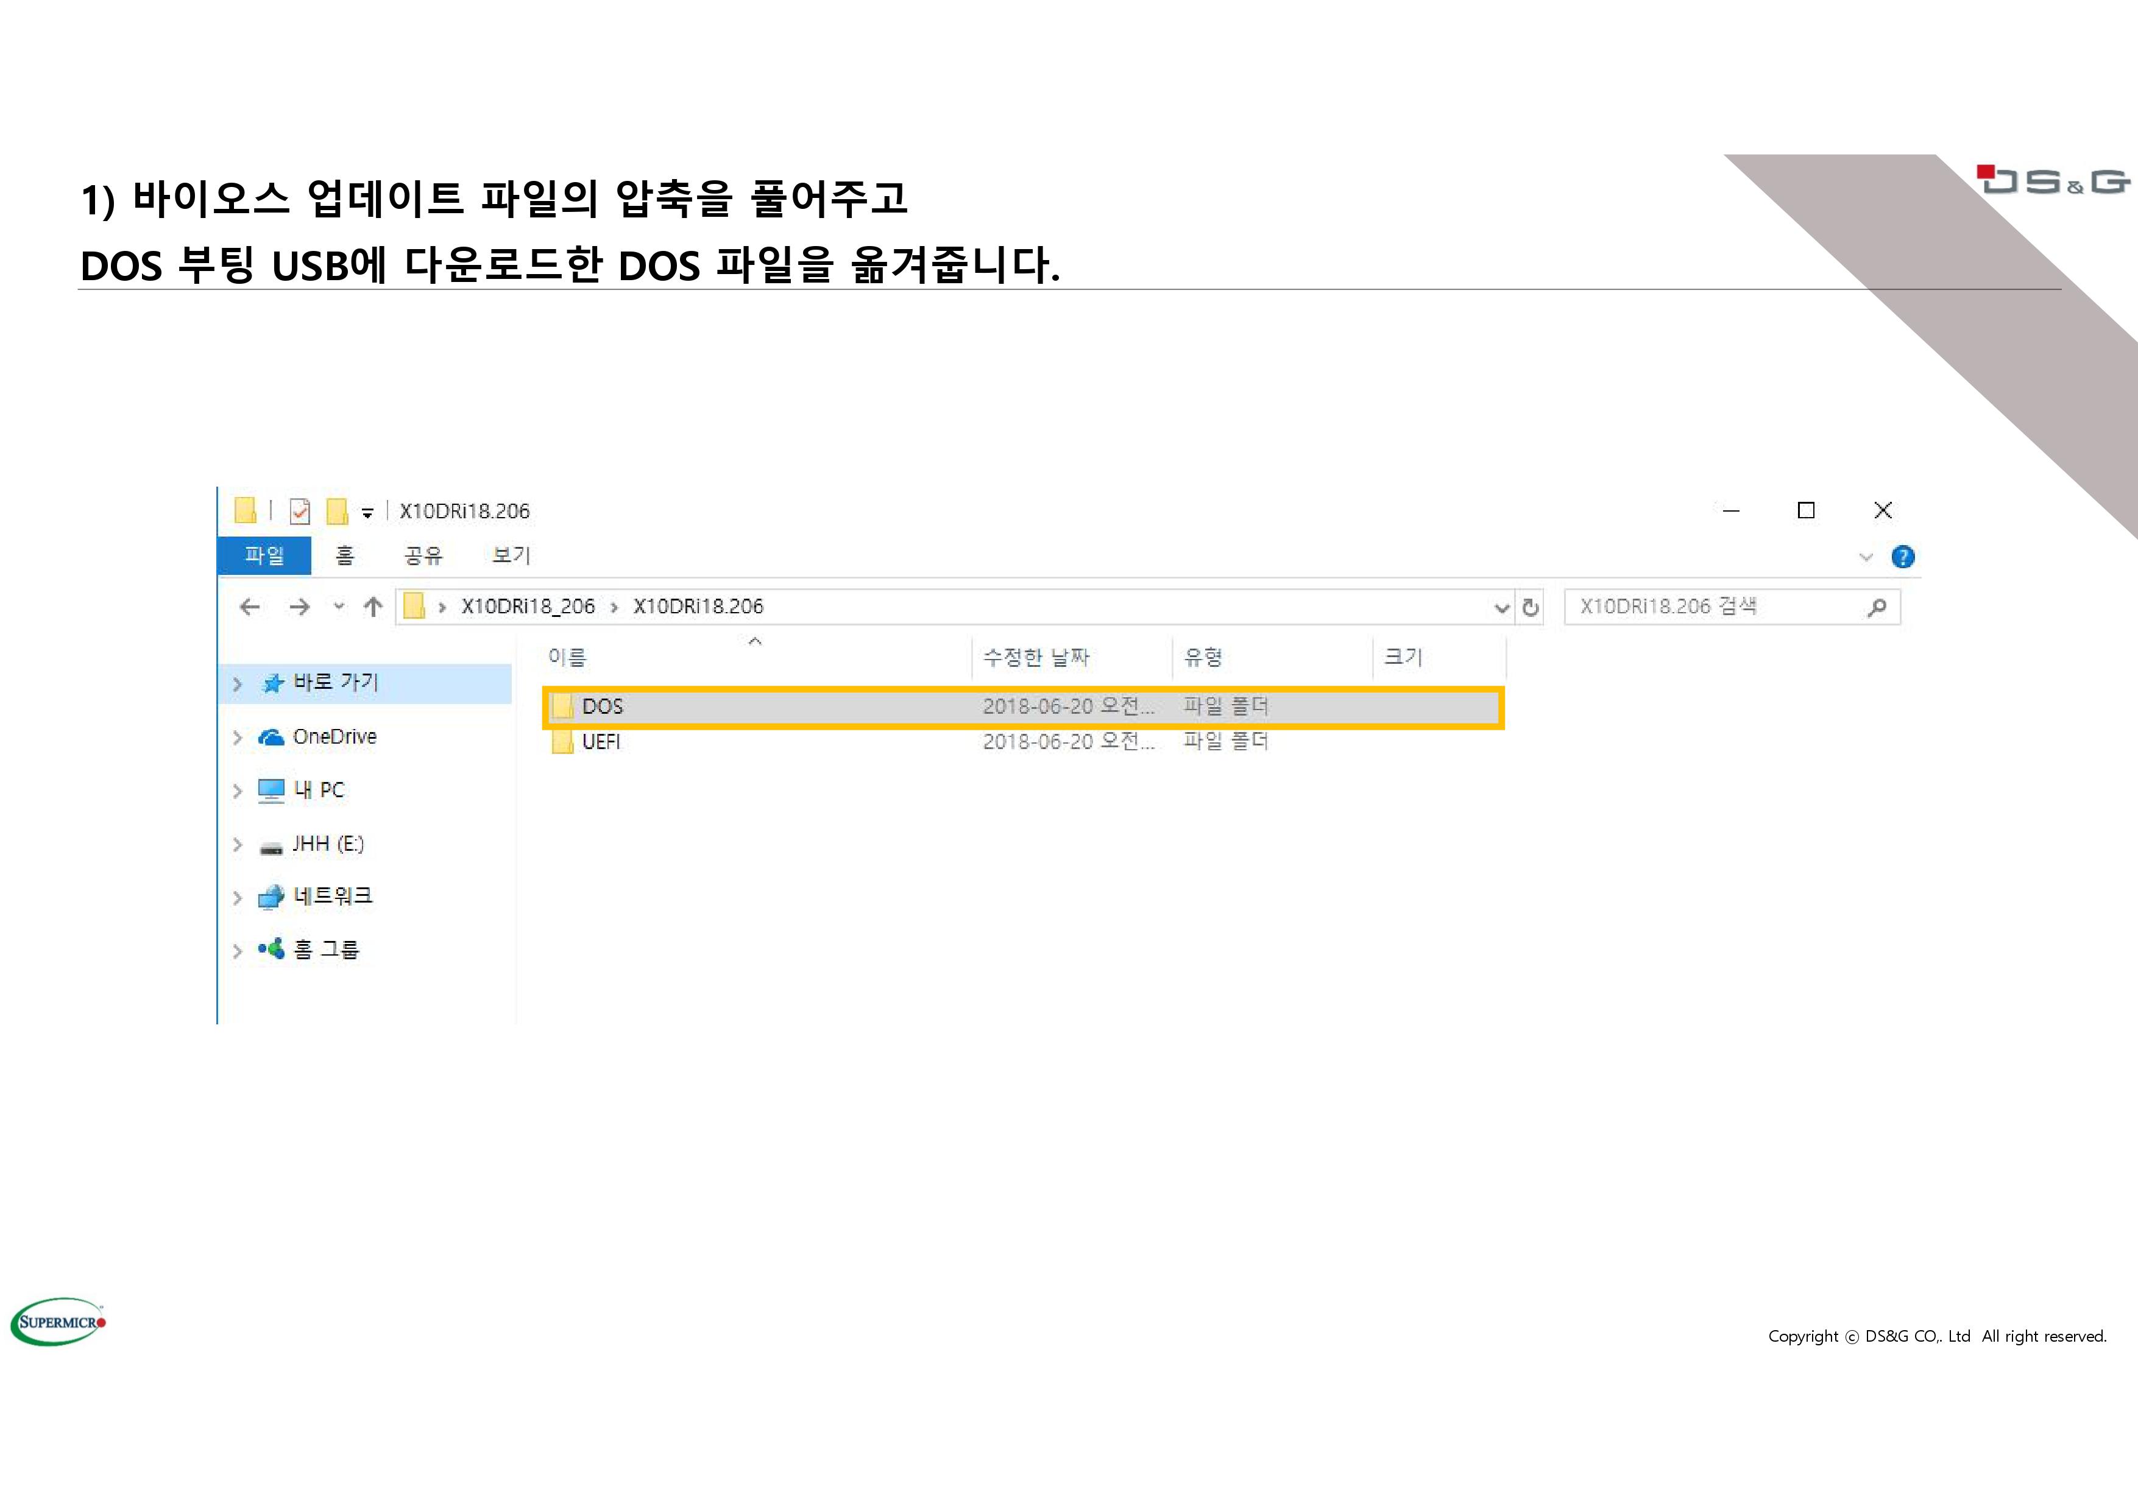Open address bar history dropdown
This screenshot has width=2138, height=1511.
tap(1501, 608)
